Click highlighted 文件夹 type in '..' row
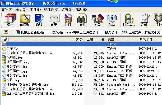The height and width of the screenshot is (105, 162). coord(112,44)
